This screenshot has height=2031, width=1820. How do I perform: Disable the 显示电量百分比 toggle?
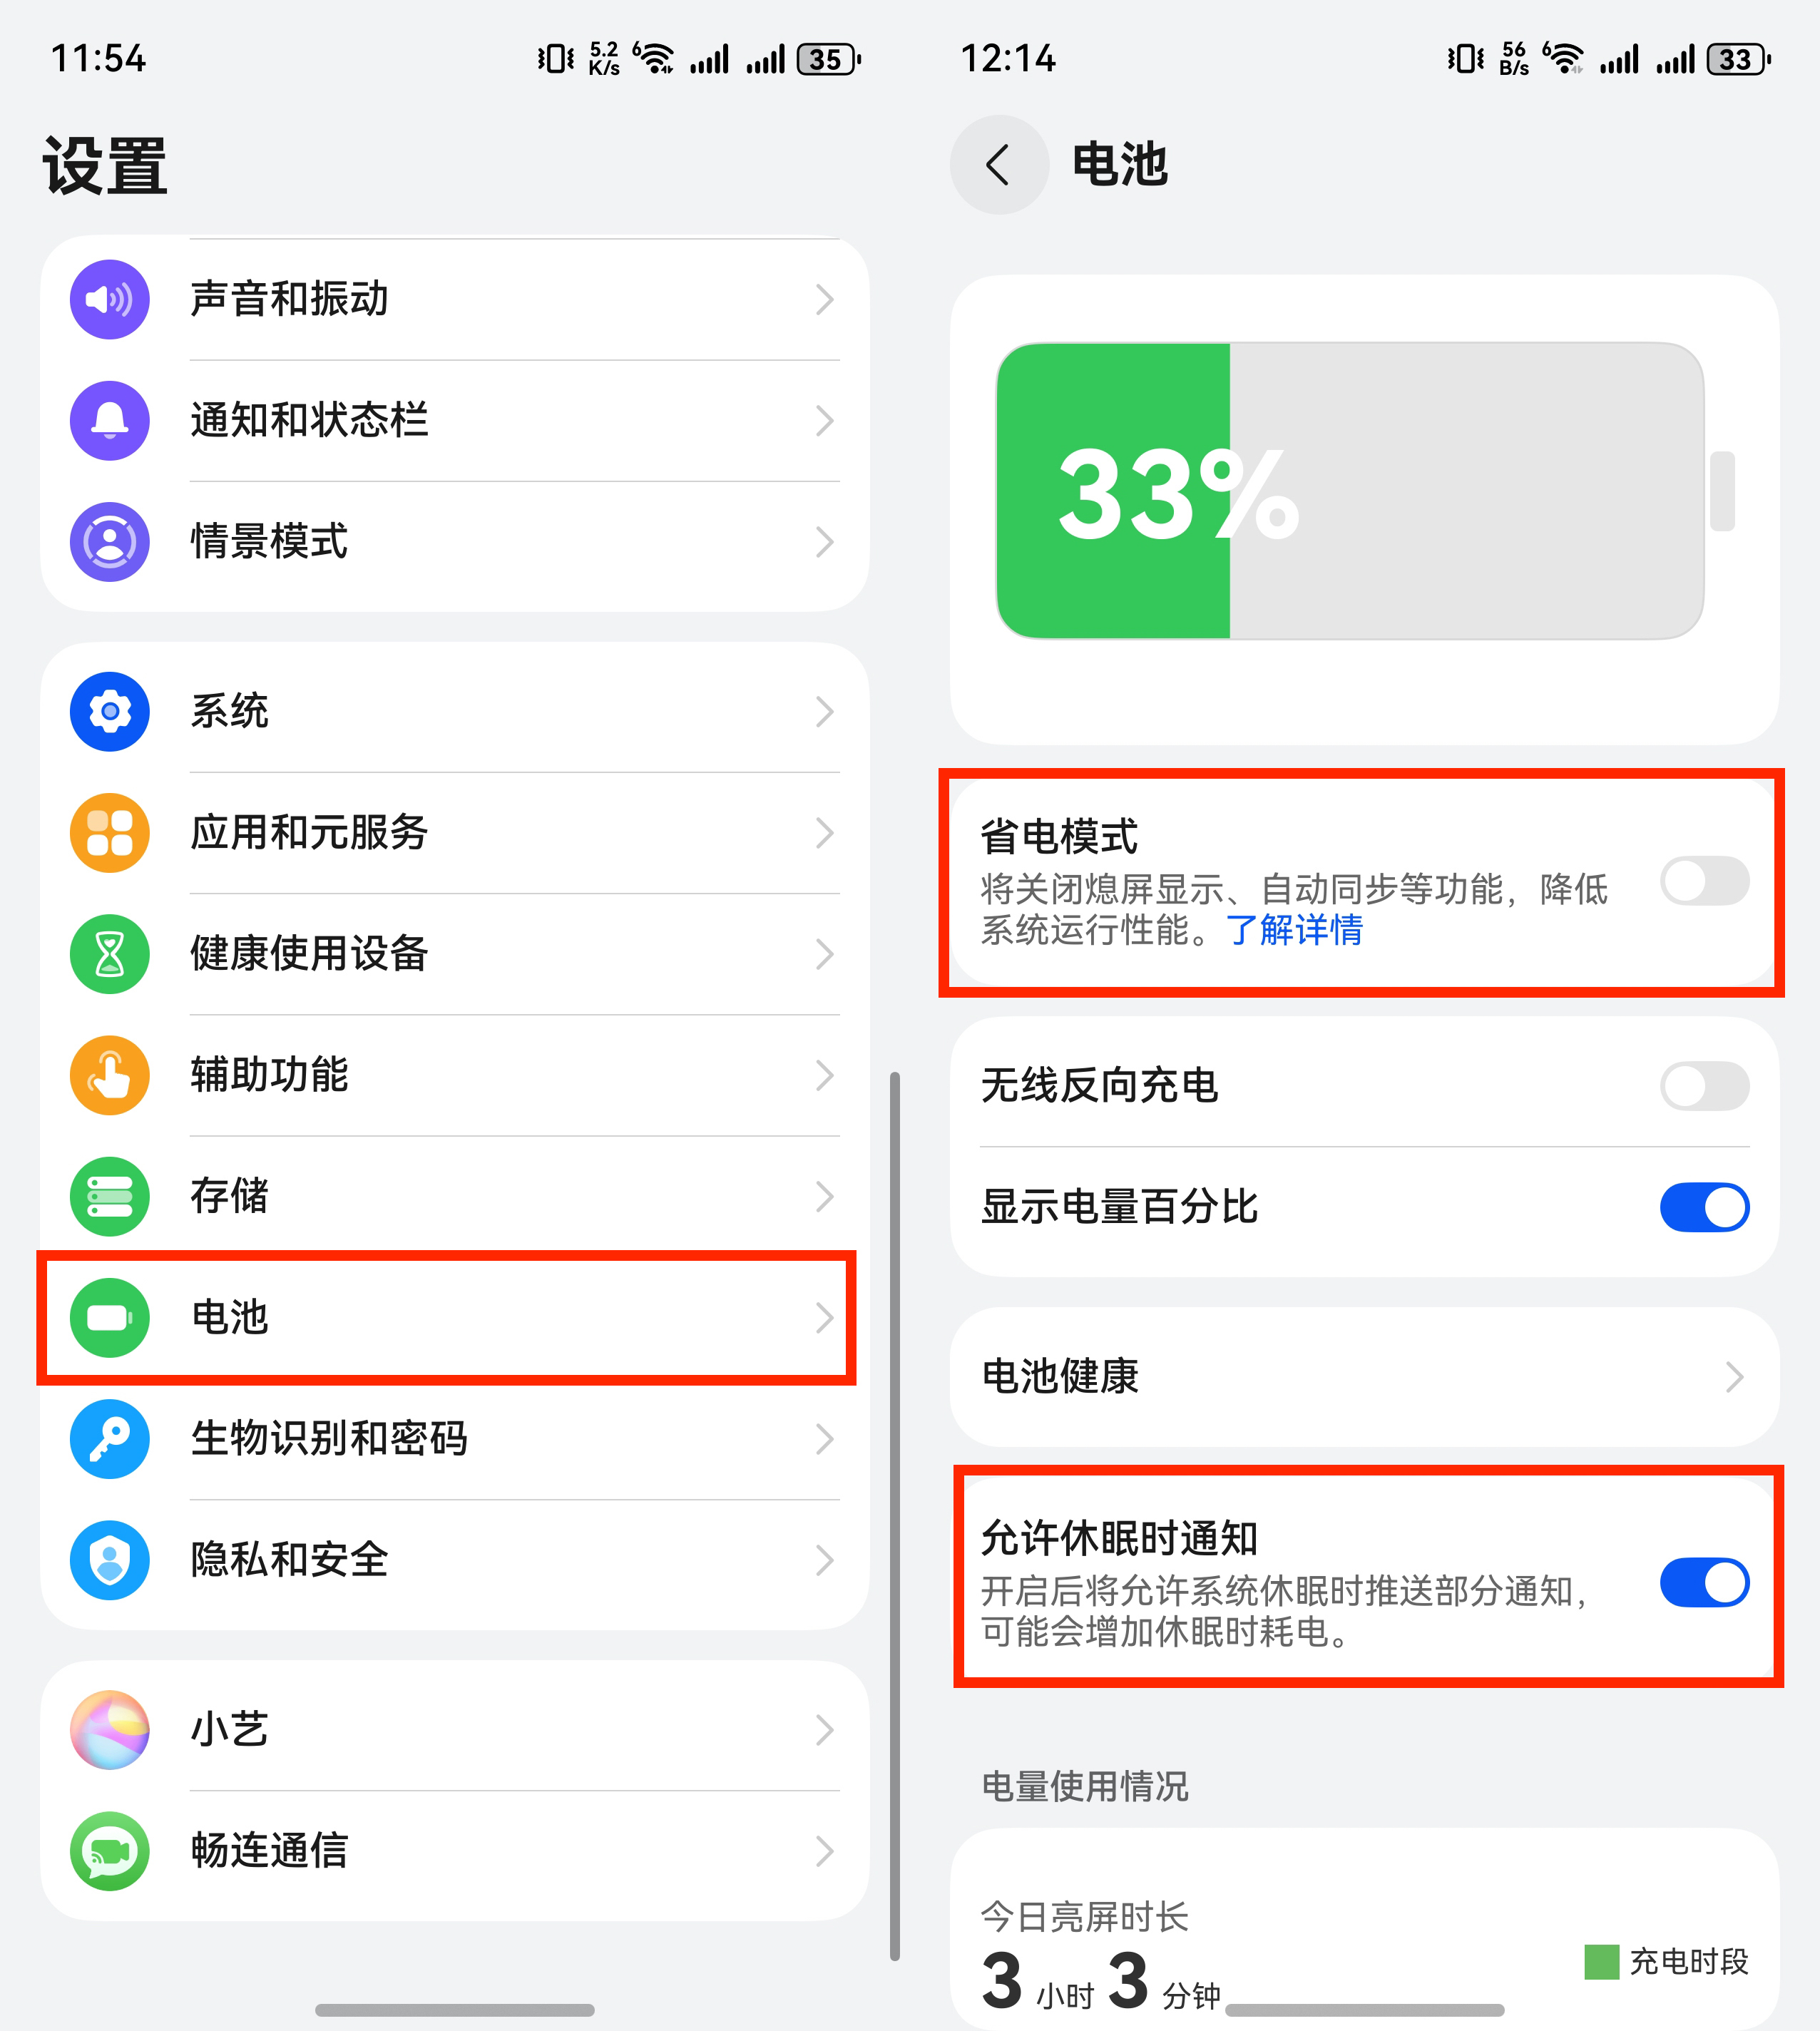tap(1704, 1207)
